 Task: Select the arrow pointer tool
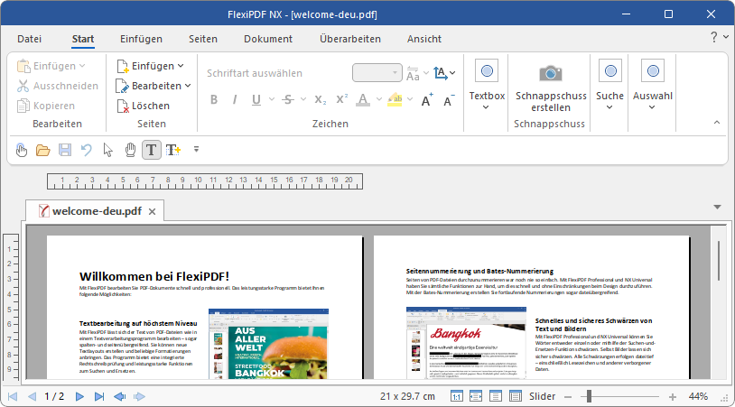click(108, 149)
